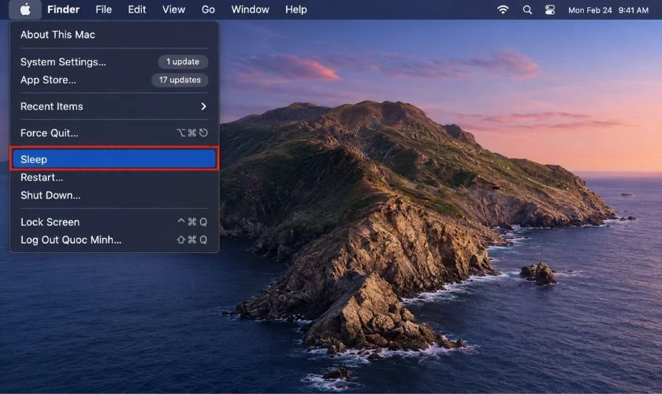This screenshot has width=662, height=394.
Task: Choose Restart
Action: 114,177
